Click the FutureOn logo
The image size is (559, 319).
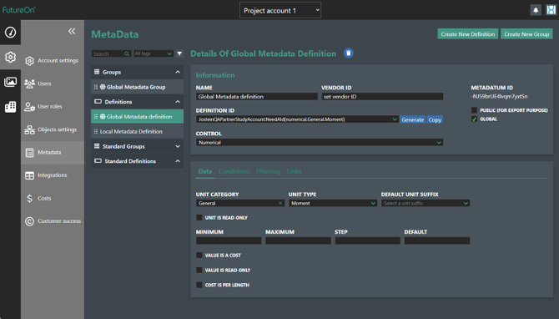pos(18,10)
